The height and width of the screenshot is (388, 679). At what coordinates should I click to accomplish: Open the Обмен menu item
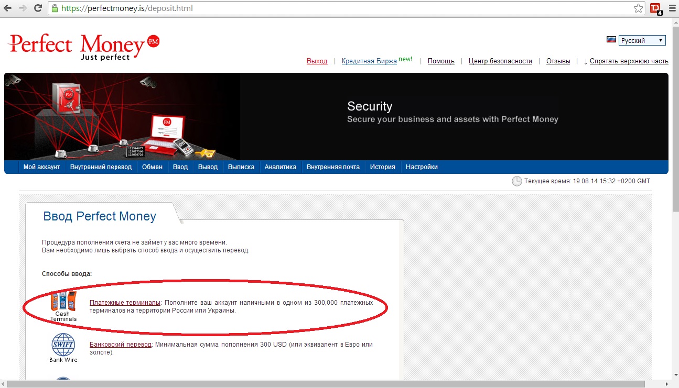click(152, 167)
